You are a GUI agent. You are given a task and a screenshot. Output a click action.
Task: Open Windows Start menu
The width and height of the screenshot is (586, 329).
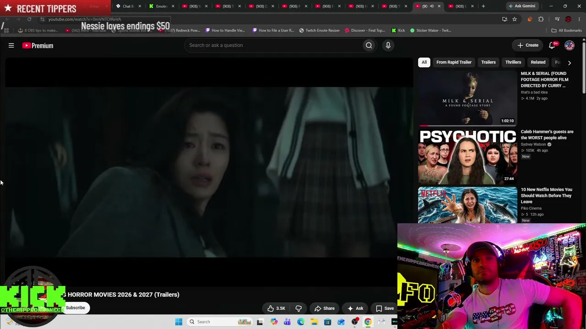179,322
